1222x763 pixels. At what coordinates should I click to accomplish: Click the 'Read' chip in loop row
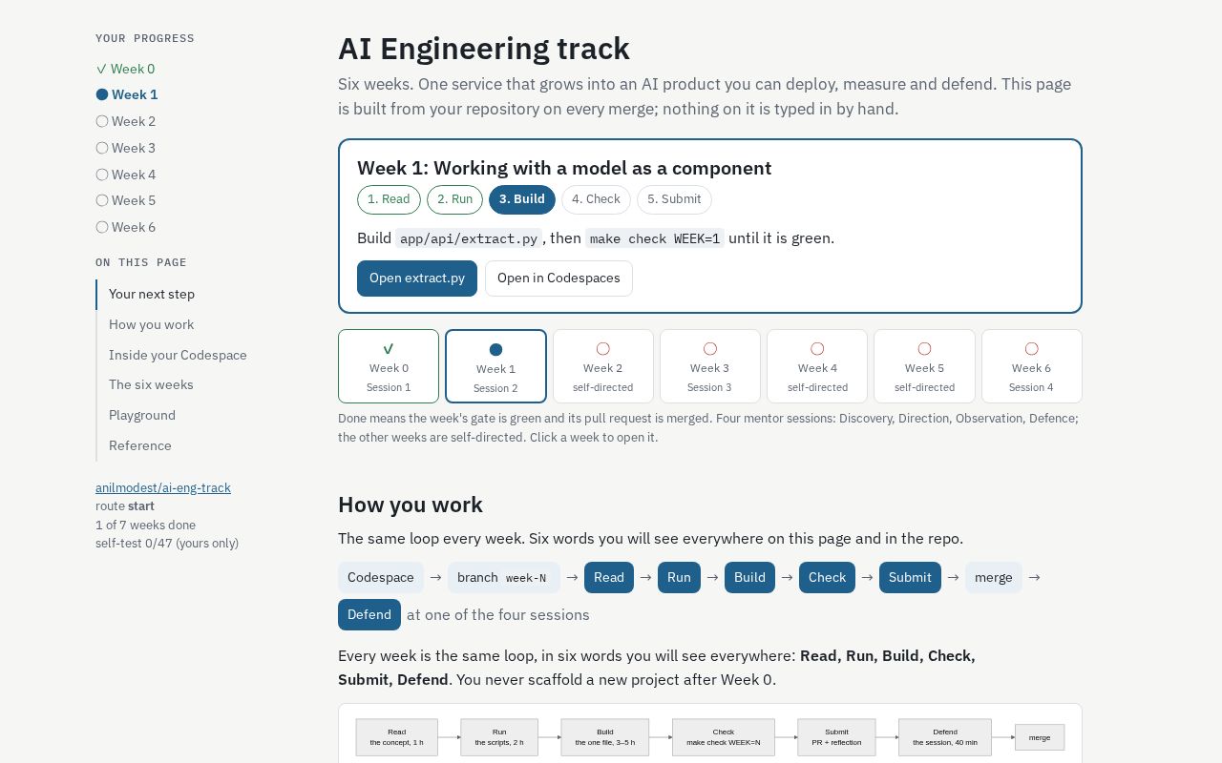pos(609,577)
